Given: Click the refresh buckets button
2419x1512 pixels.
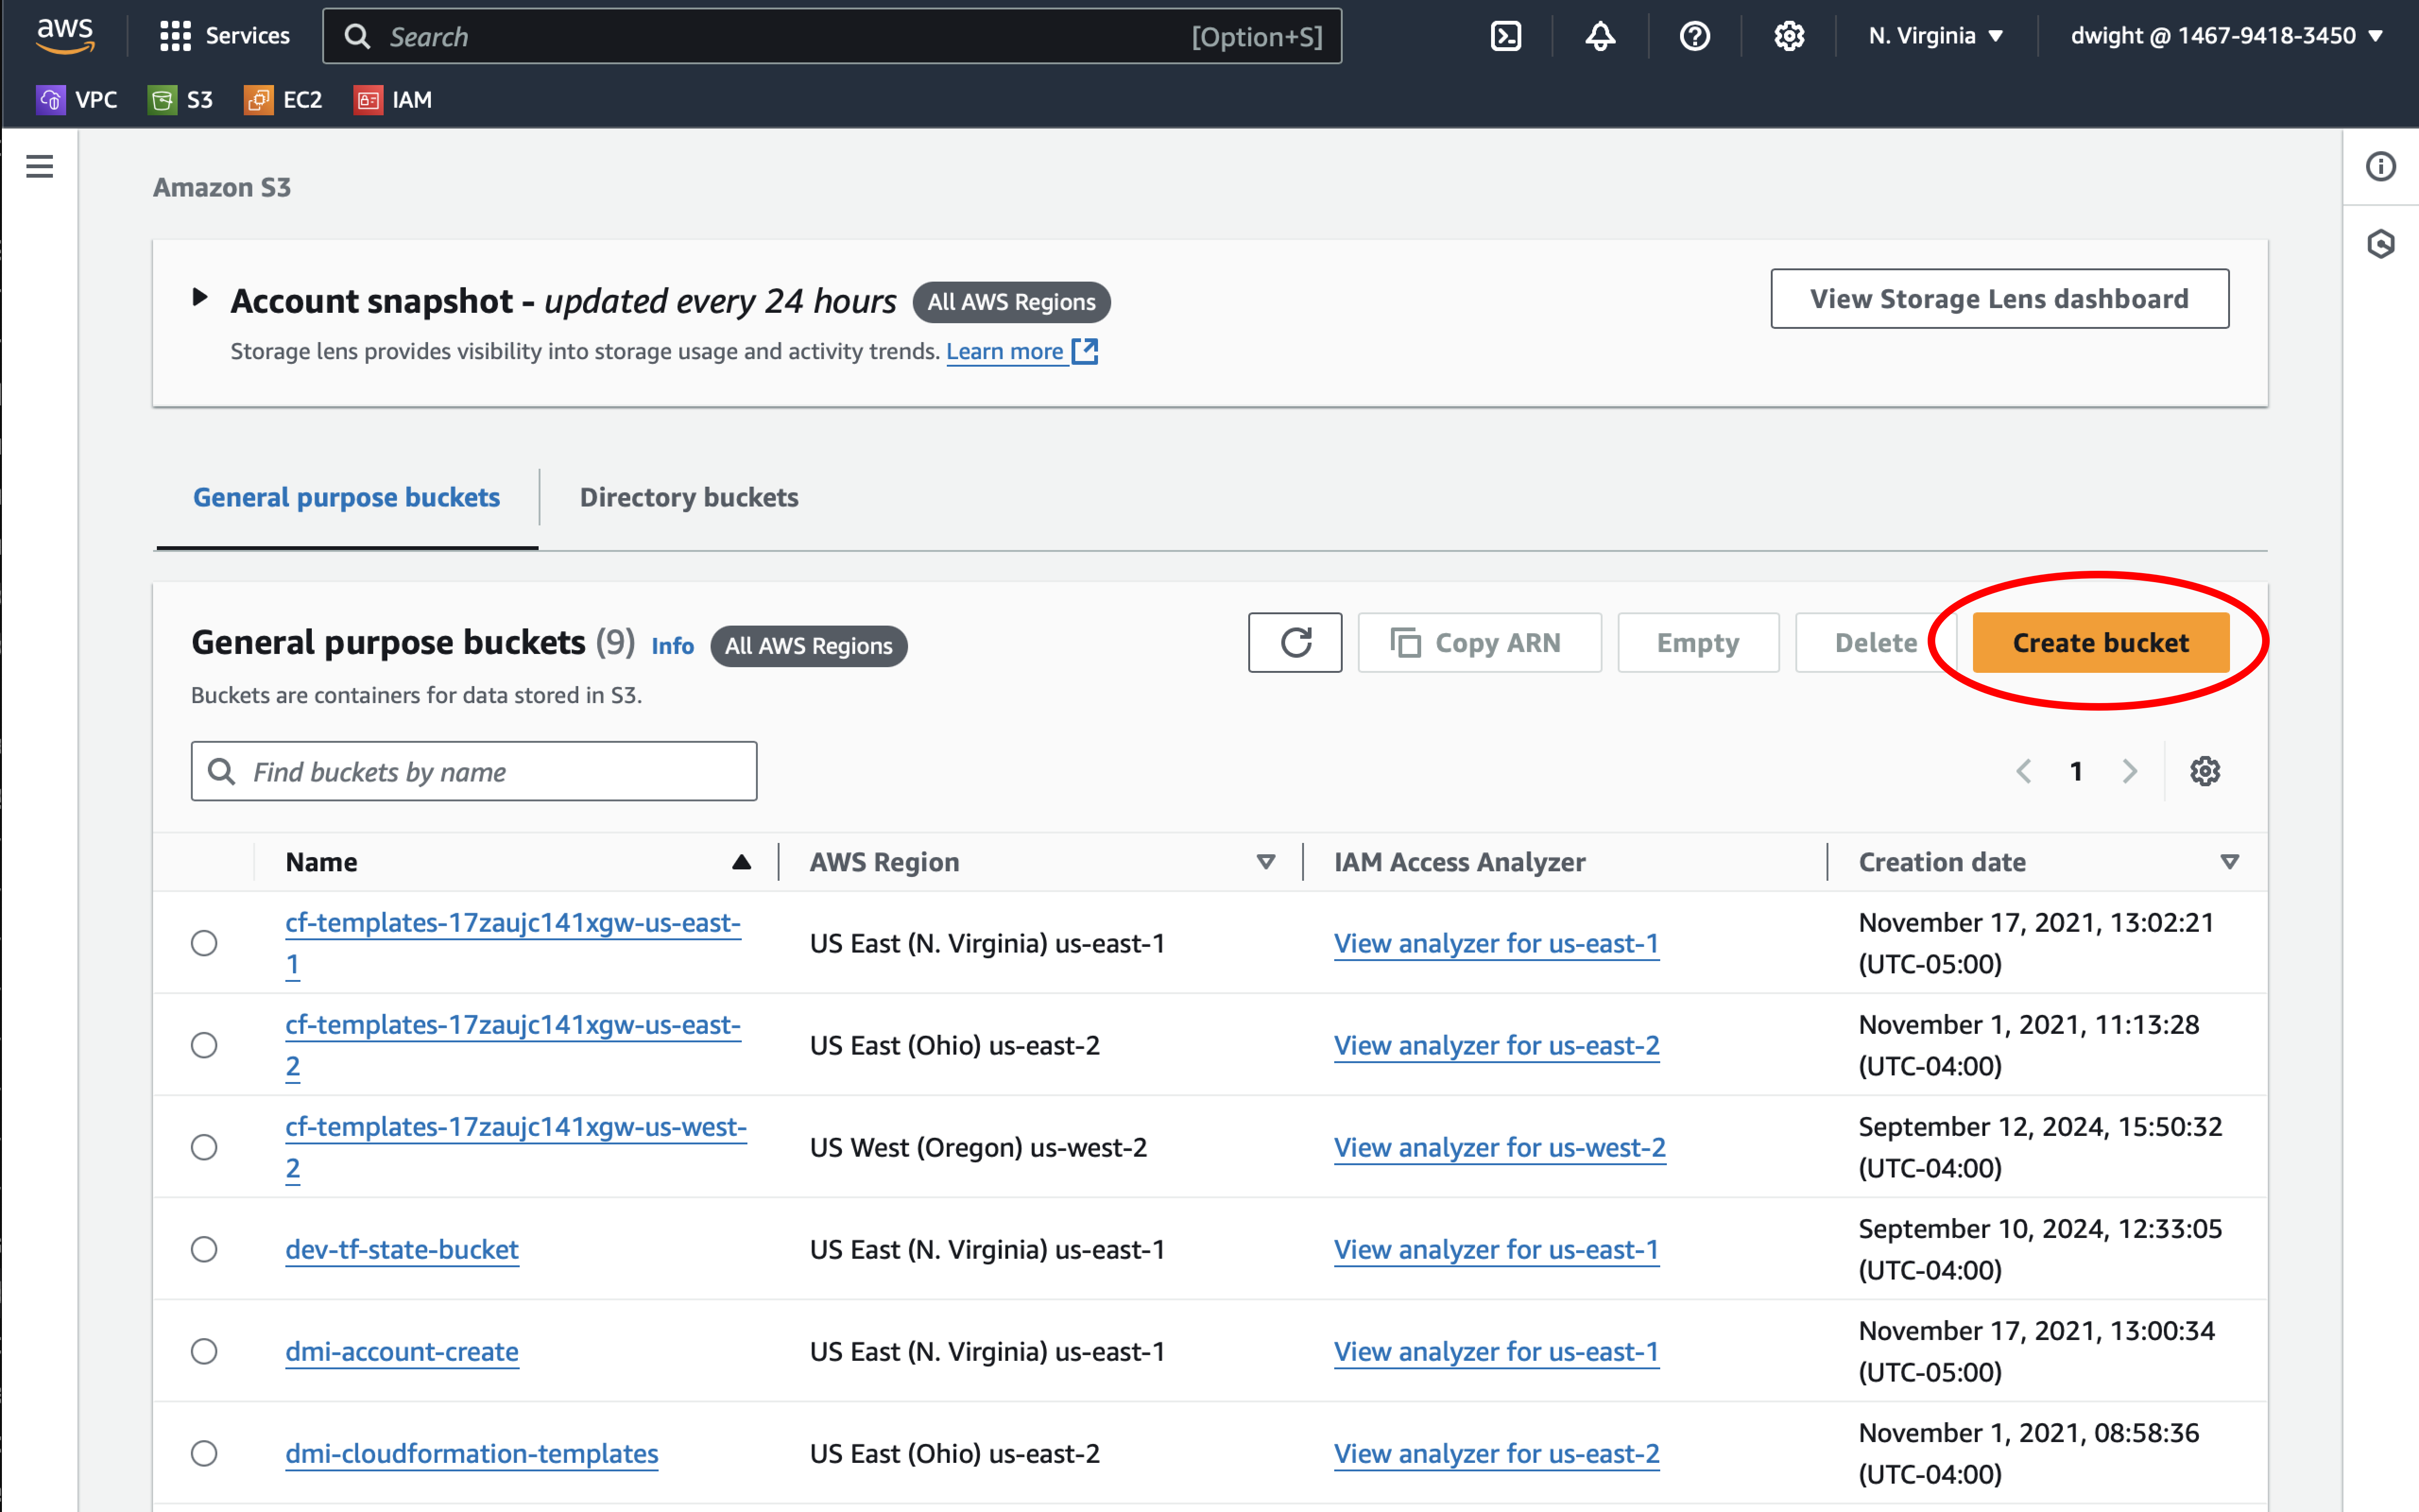Looking at the screenshot, I should [1295, 643].
